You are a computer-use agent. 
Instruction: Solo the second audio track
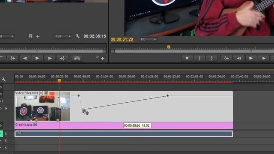(6, 141)
